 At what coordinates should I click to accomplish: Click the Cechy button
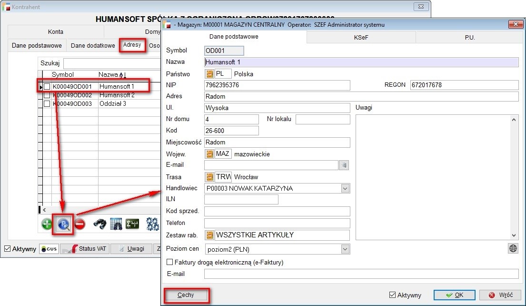click(186, 295)
